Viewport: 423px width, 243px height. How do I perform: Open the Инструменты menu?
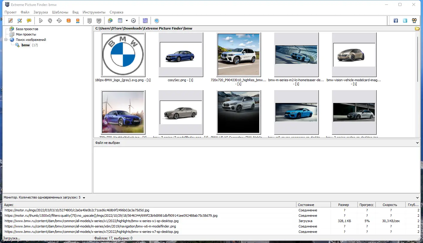[x=94, y=12]
